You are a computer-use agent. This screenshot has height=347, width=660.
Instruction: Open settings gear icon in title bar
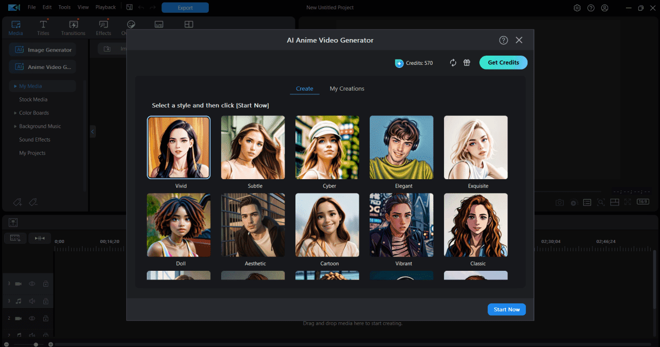pos(577,8)
